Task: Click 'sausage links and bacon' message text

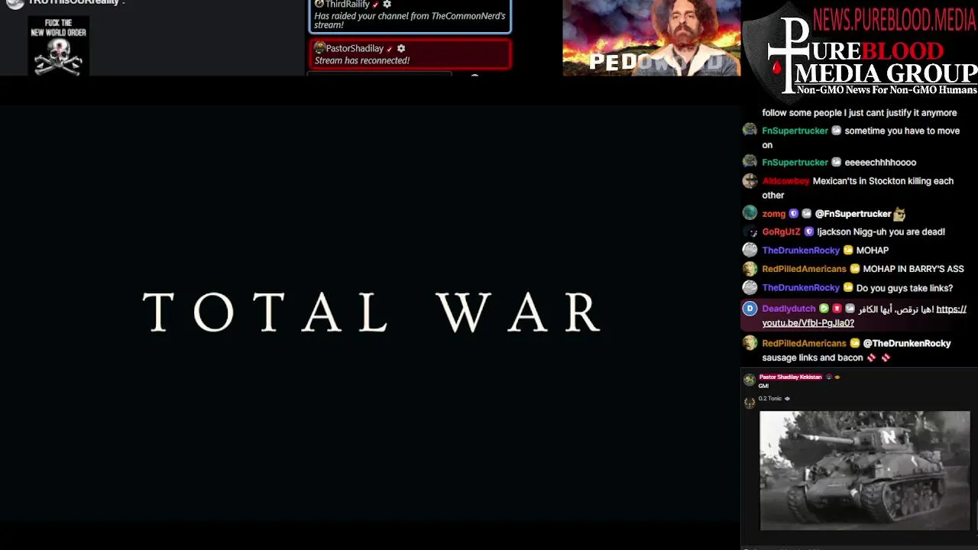Action: pyautogui.click(x=812, y=357)
